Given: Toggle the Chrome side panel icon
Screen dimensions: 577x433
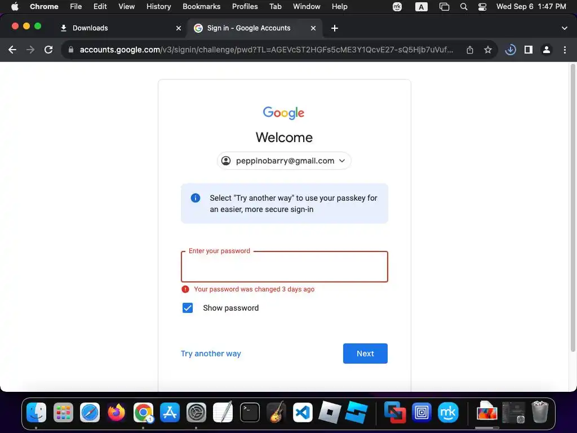Looking at the screenshot, I should (x=529, y=50).
